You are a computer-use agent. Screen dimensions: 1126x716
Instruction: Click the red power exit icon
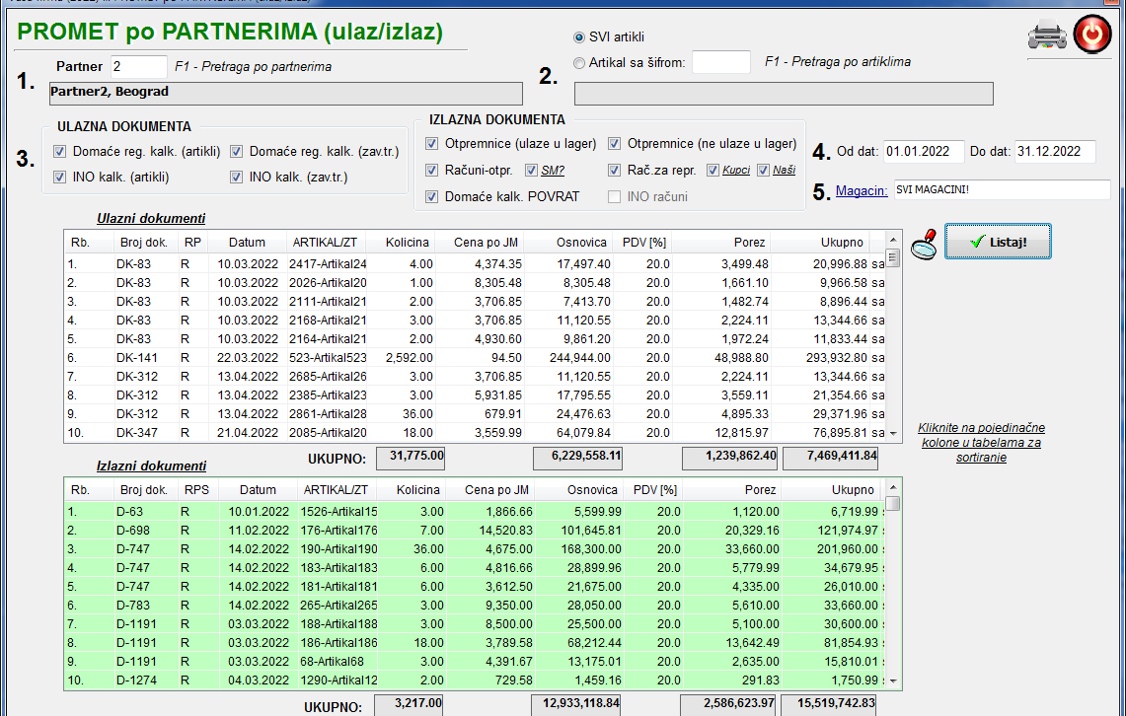point(1092,35)
